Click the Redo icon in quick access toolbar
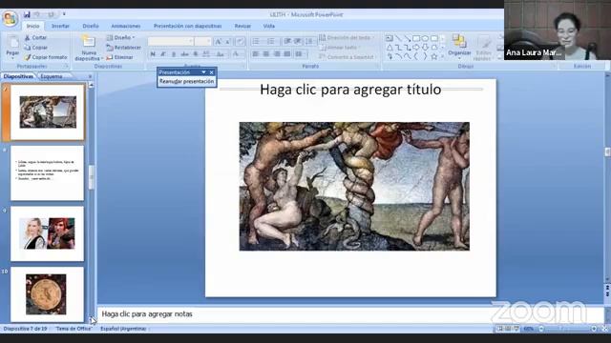 coord(51,15)
